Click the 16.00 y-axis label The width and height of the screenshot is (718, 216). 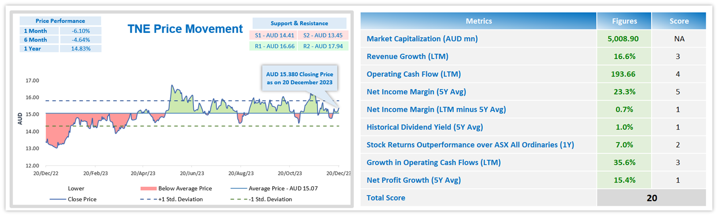(32, 98)
